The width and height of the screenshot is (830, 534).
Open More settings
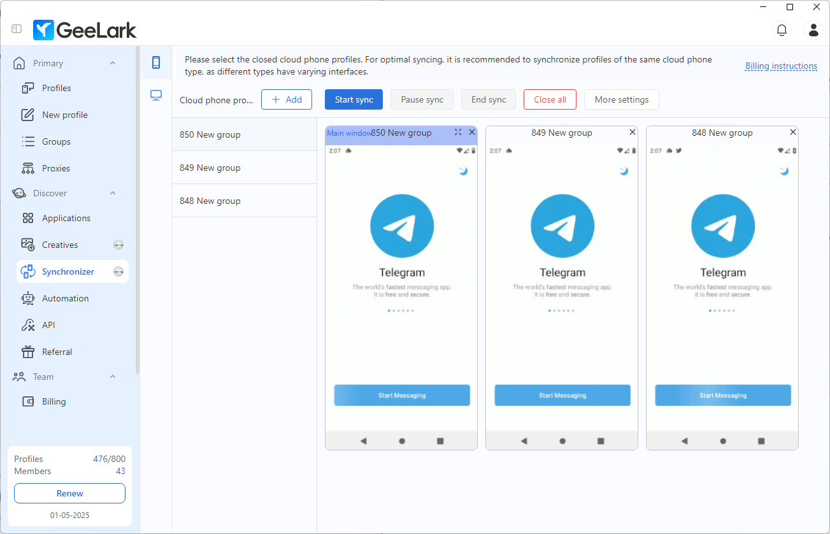point(622,99)
